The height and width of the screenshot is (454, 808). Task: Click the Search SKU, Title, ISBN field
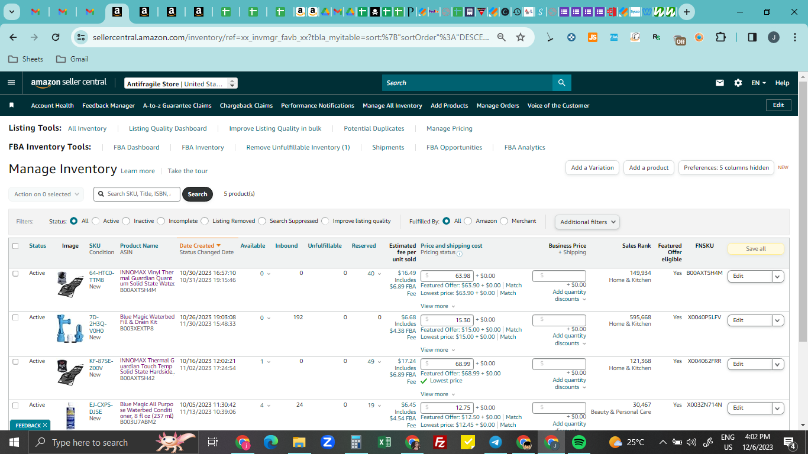(x=137, y=194)
